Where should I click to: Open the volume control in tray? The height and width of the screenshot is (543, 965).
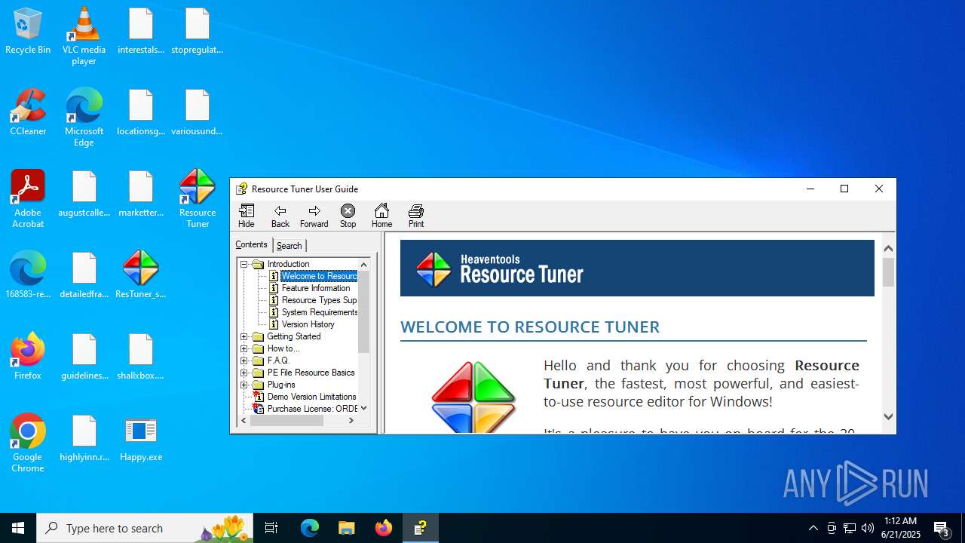[x=868, y=528]
